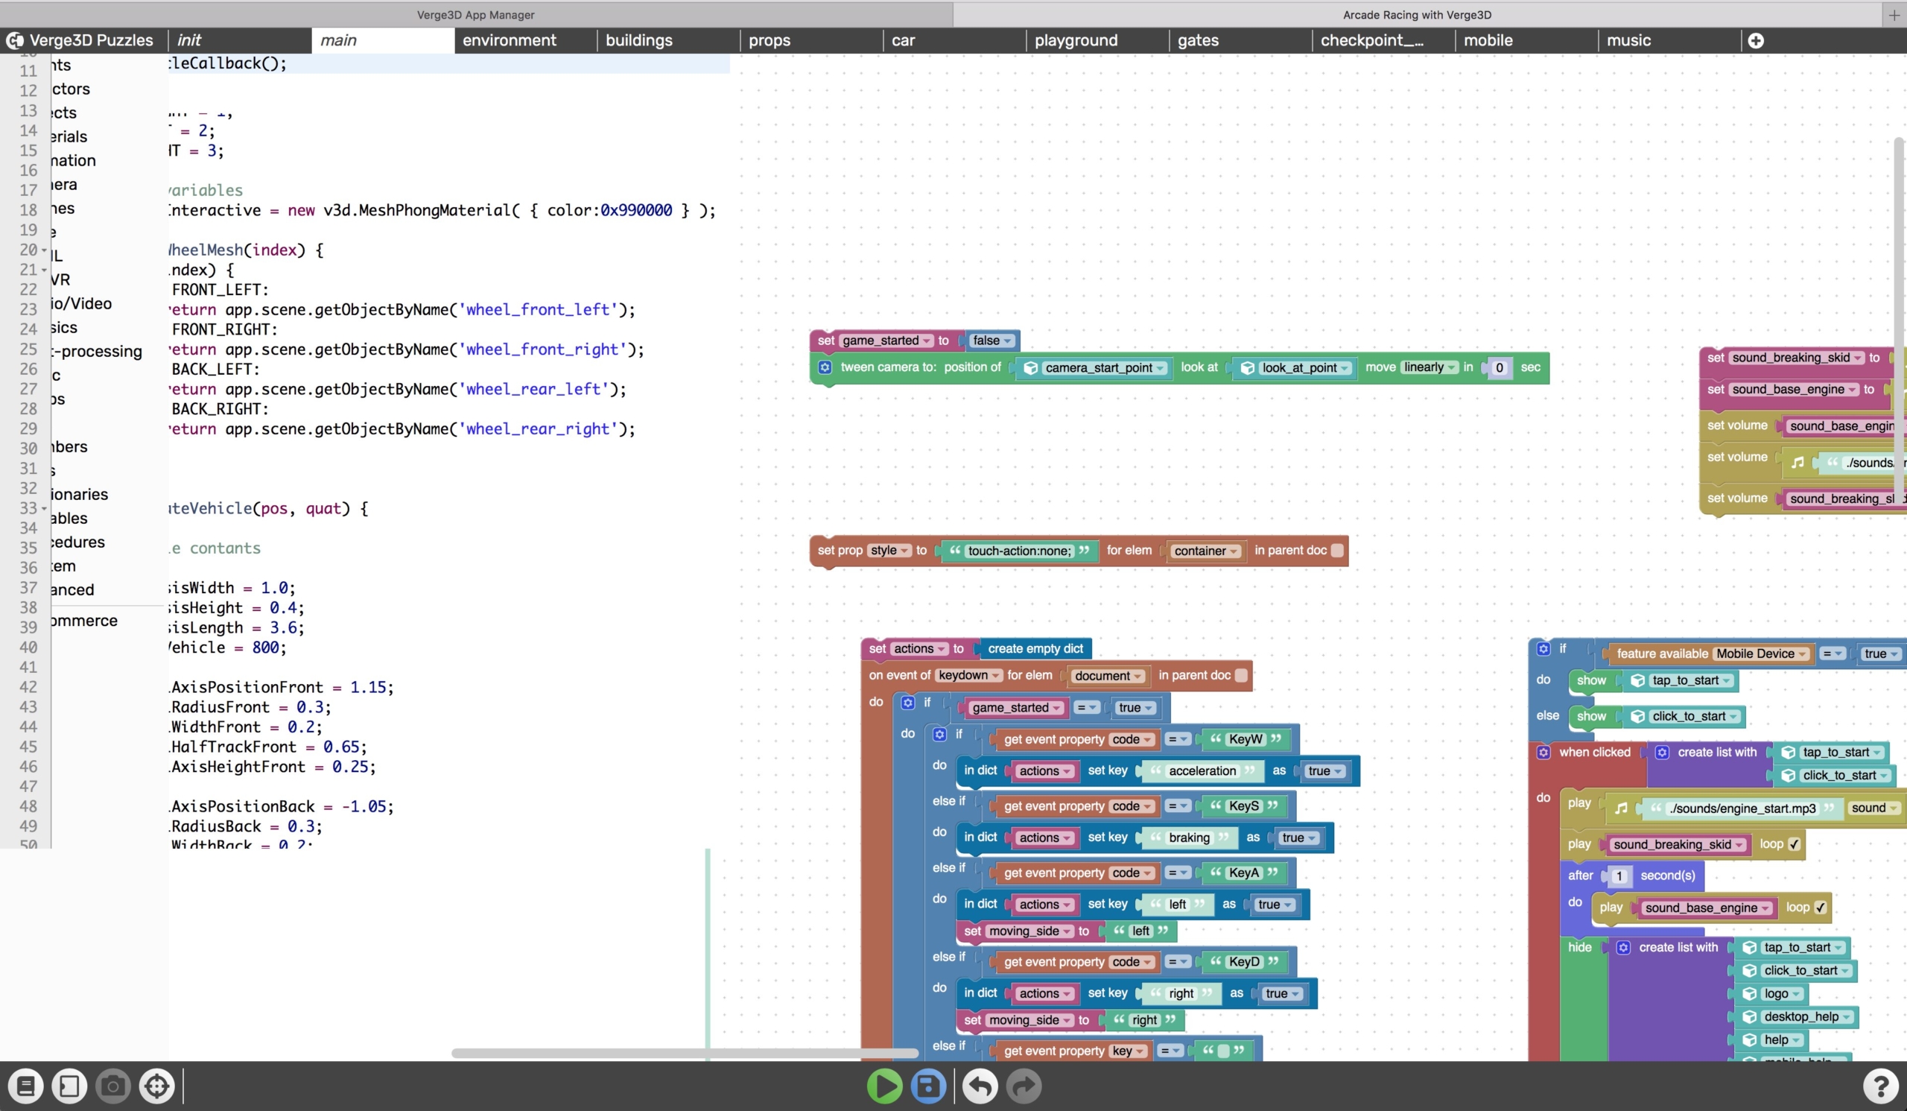Open help with the question mark icon
1907x1111 pixels.
(x=1880, y=1086)
